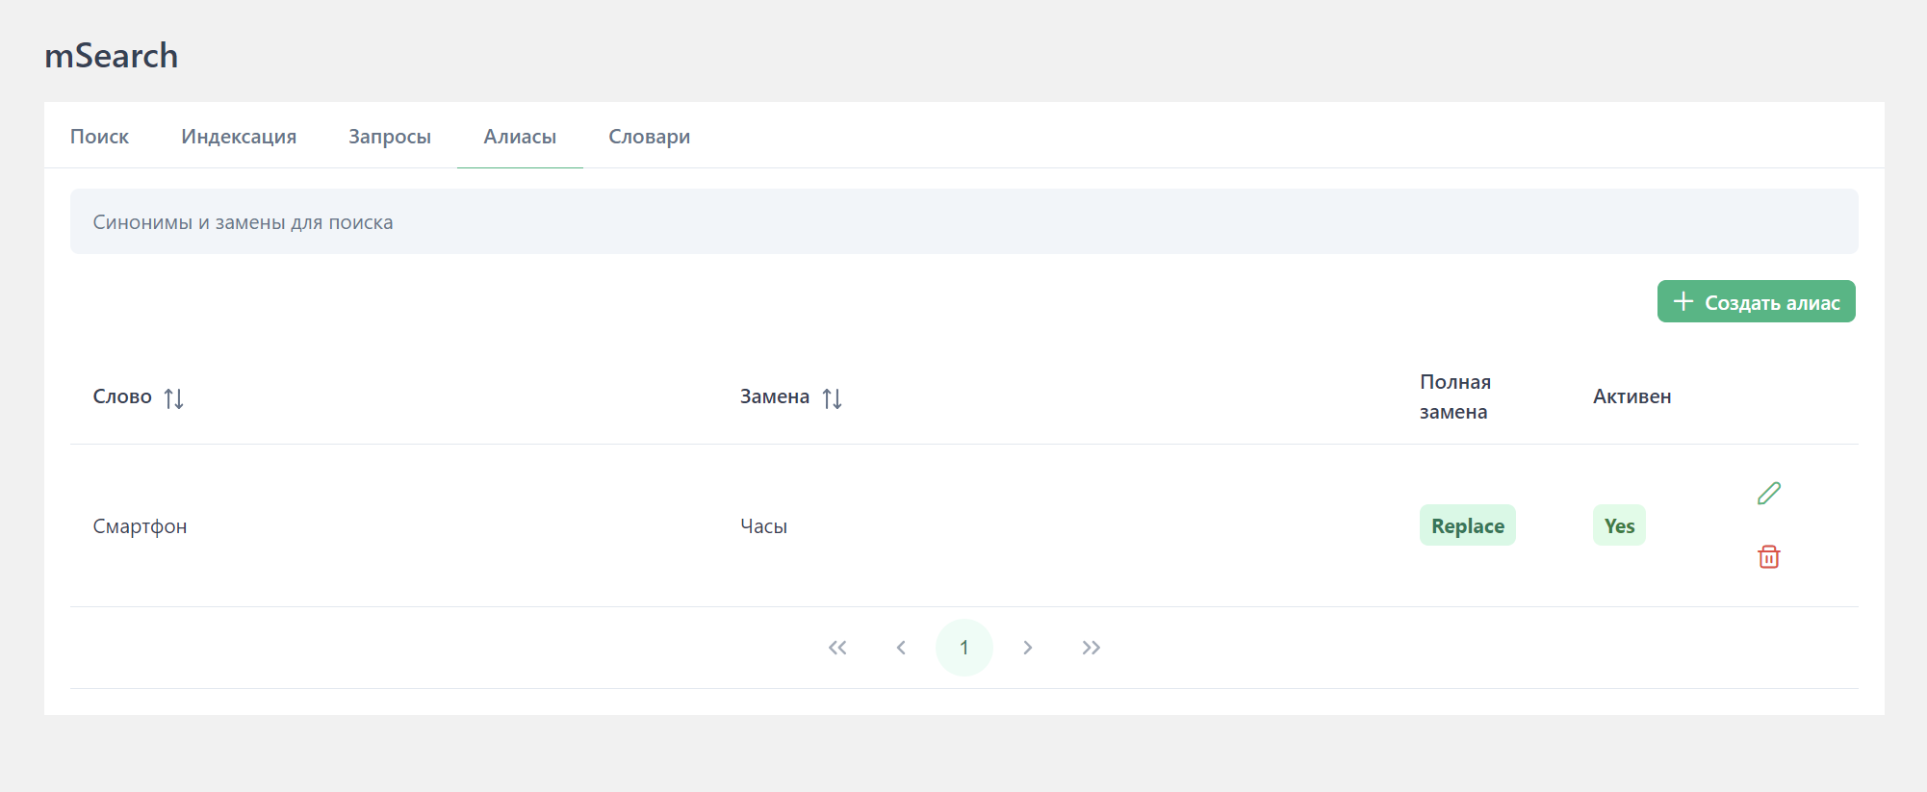Toggle the Yes active badge
1927x792 pixels.
(1619, 525)
